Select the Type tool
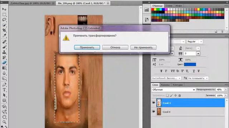Image resolution: width=229 pixels, height=128 pixels. (x=4, y=90)
